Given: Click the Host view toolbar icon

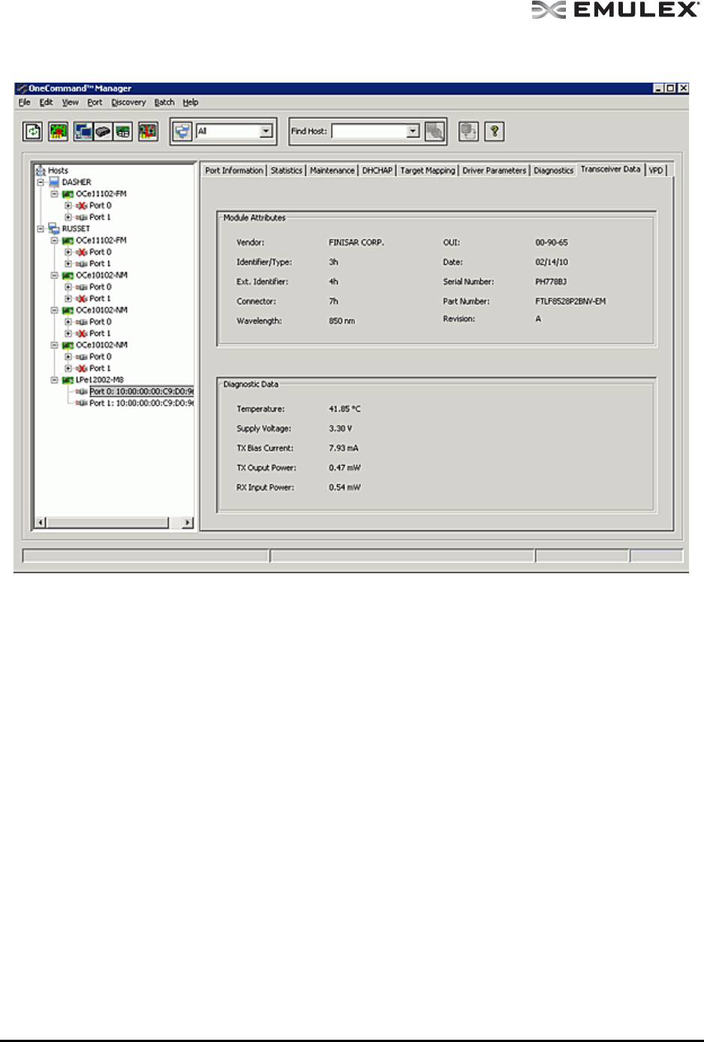Looking at the screenshot, I should click(83, 131).
